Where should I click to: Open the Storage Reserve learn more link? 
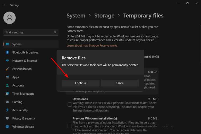(92, 46)
